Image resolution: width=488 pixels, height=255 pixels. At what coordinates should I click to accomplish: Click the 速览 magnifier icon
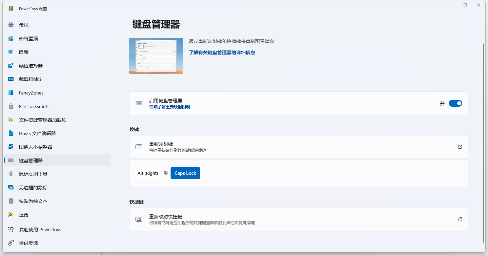[x=11, y=214]
